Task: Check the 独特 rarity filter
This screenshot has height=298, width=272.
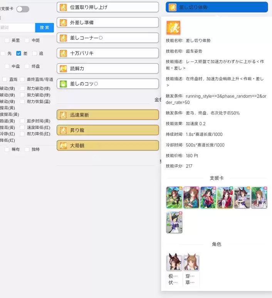Action: tap(27, 149)
